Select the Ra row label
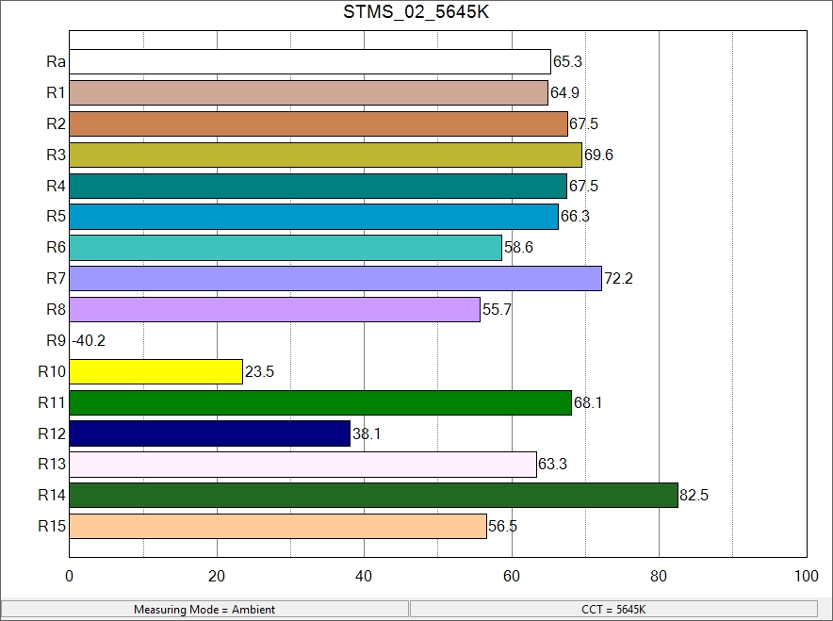 56,61
